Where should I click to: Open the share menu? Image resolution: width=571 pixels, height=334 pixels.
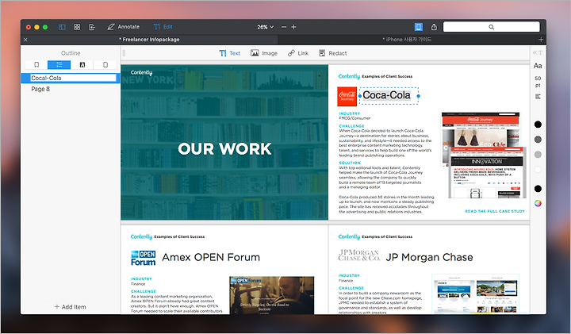[434, 27]
